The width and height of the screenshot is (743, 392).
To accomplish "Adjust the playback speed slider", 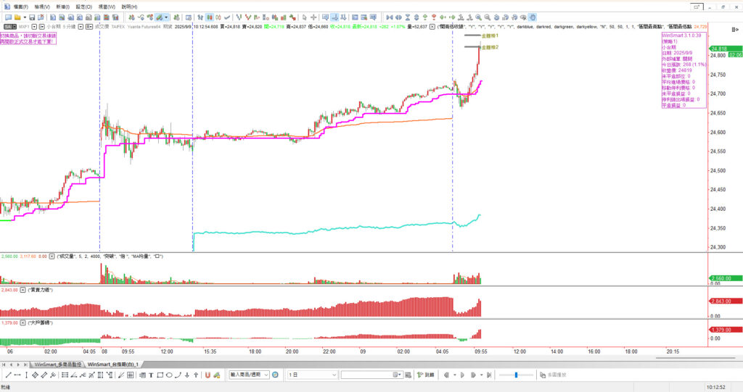I will coord(517,375).
